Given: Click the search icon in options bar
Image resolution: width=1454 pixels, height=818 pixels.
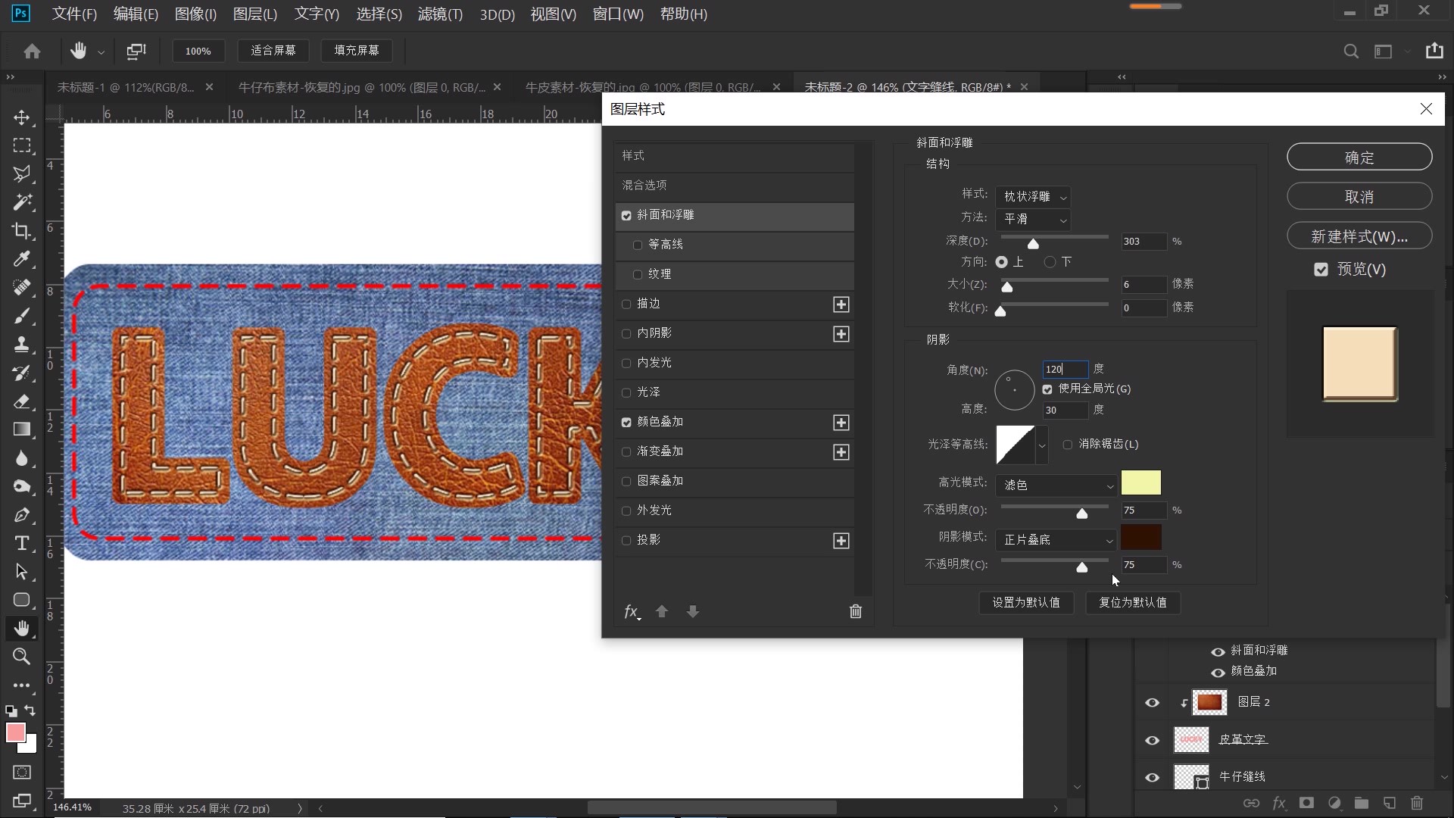Looking at the screenshot, I should 1350,52.
